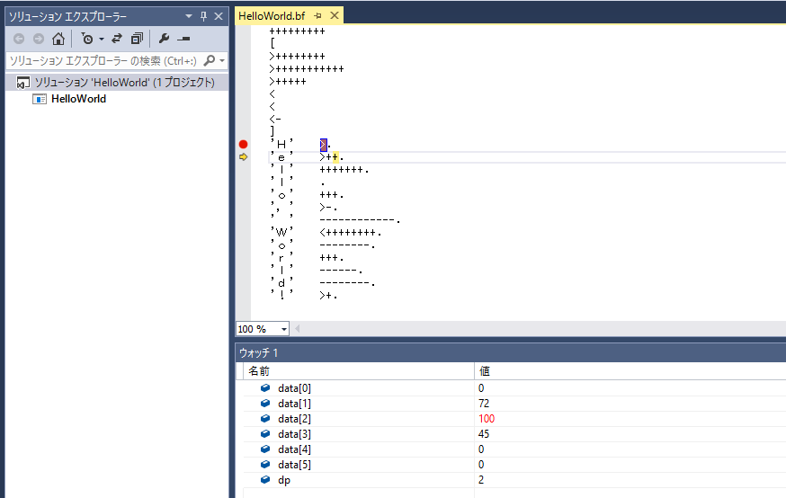The height and width of the screenshot is (498, 786).
Task: Go to Home in Solution Explorer toolbar
Action: (x=58, y=39)
